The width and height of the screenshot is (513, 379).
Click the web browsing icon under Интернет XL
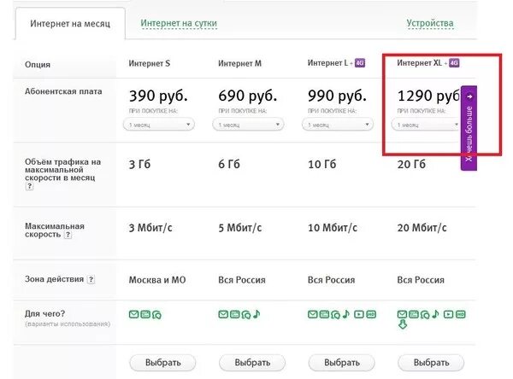(414, 314)
